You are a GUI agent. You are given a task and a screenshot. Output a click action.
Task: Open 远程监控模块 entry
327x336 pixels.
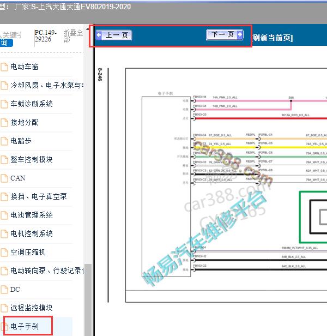(x=32, y=308)
